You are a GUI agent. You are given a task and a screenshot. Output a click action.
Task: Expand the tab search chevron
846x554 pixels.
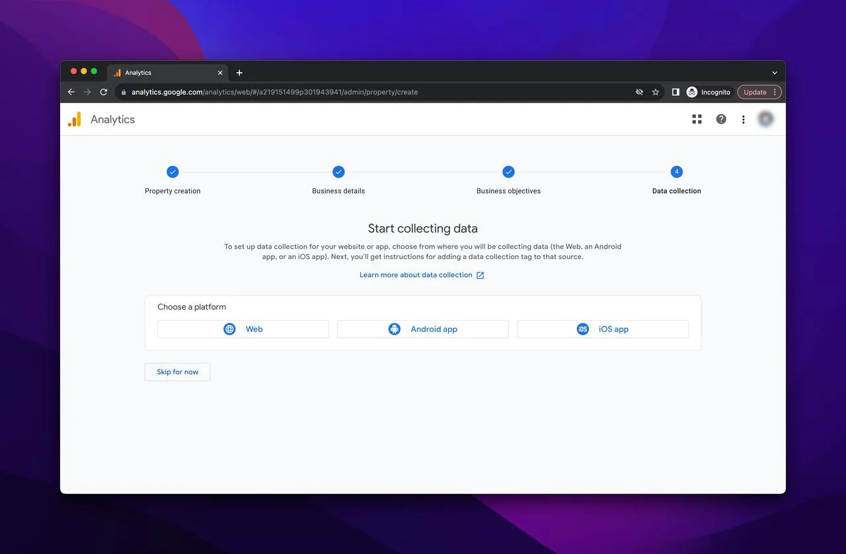[x=775, y=73]
